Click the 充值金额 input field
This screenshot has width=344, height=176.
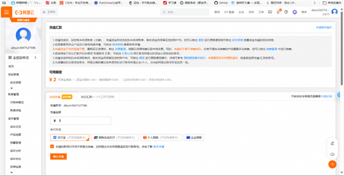point(81,121)
